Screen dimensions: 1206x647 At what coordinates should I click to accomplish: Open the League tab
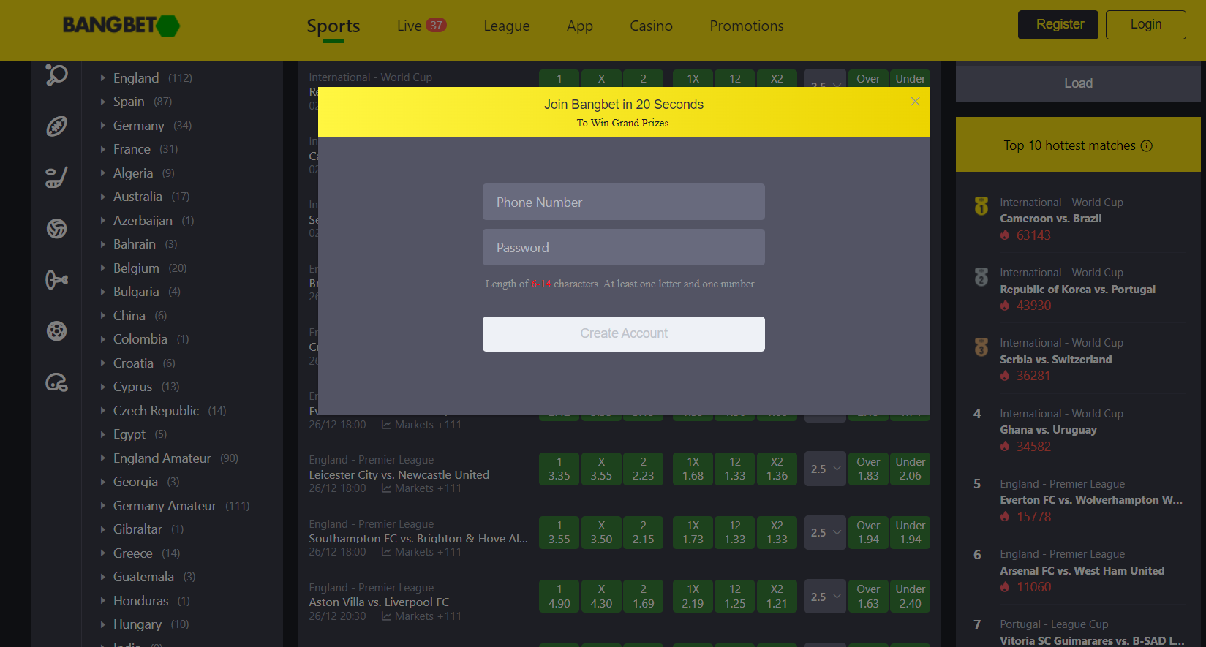tap(507, 26)
